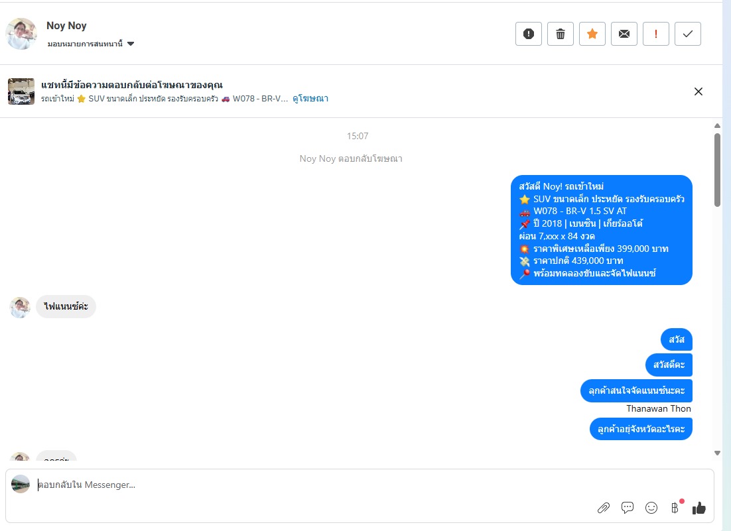Flag conversation with red exclamation icon
Image resolution: width=731 pixels, height=531 pixels.
pyautogui.click(x=656, y=34)
